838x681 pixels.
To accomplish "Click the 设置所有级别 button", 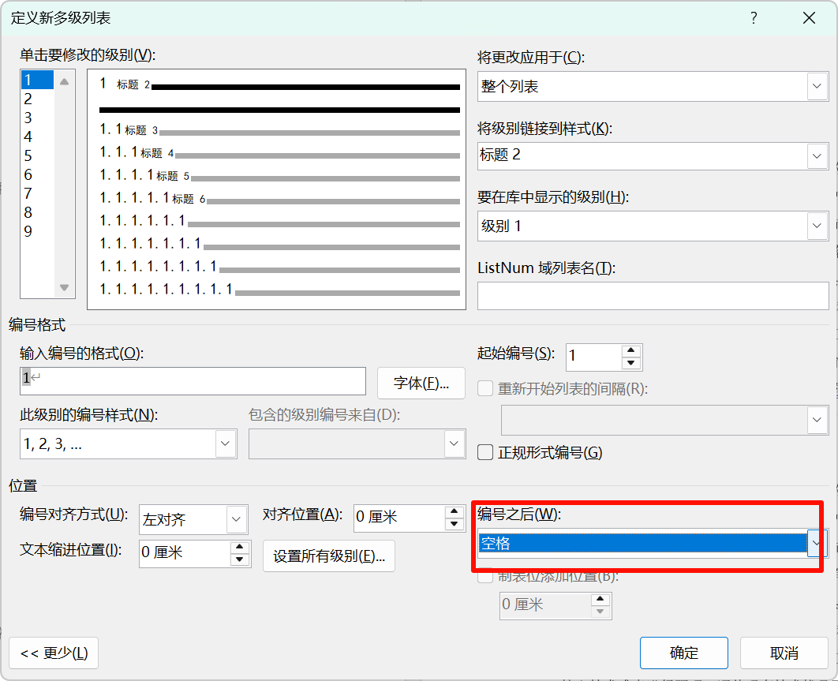I will point(328,556).
